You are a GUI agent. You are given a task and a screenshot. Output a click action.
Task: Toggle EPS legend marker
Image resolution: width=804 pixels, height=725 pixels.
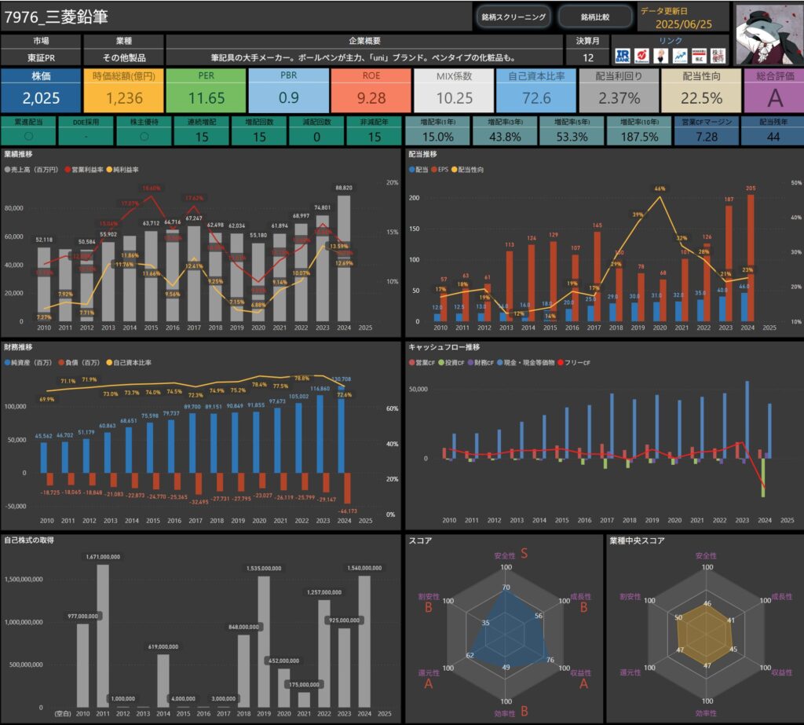(434, 170)
